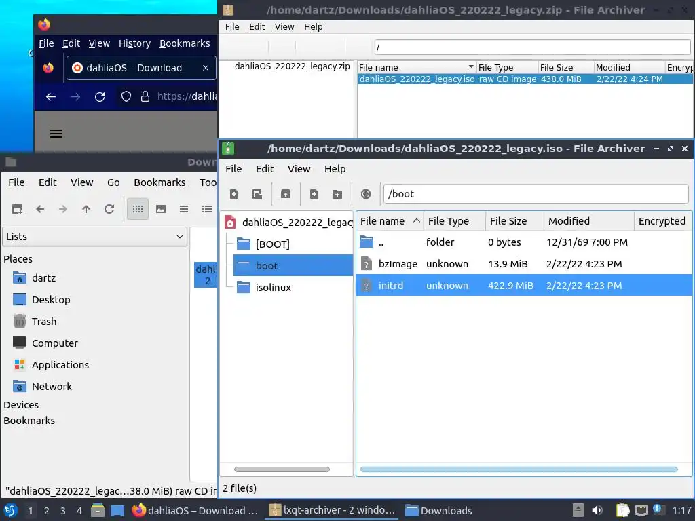Viewport: 695px width, 521px height.
Task: Open the hamburger menu on dahliaOS page
Action: click(x=56, y=134)
